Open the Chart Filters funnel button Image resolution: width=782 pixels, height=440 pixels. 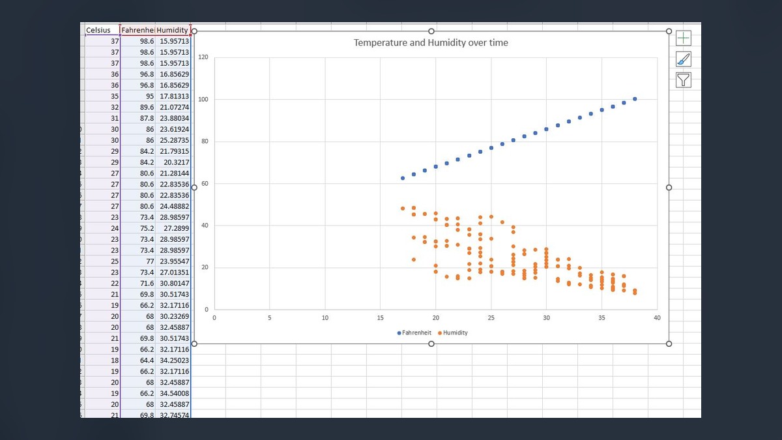(x=683, y=80)
